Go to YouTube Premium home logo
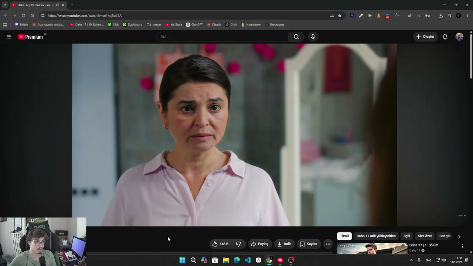 click(30, 37)
